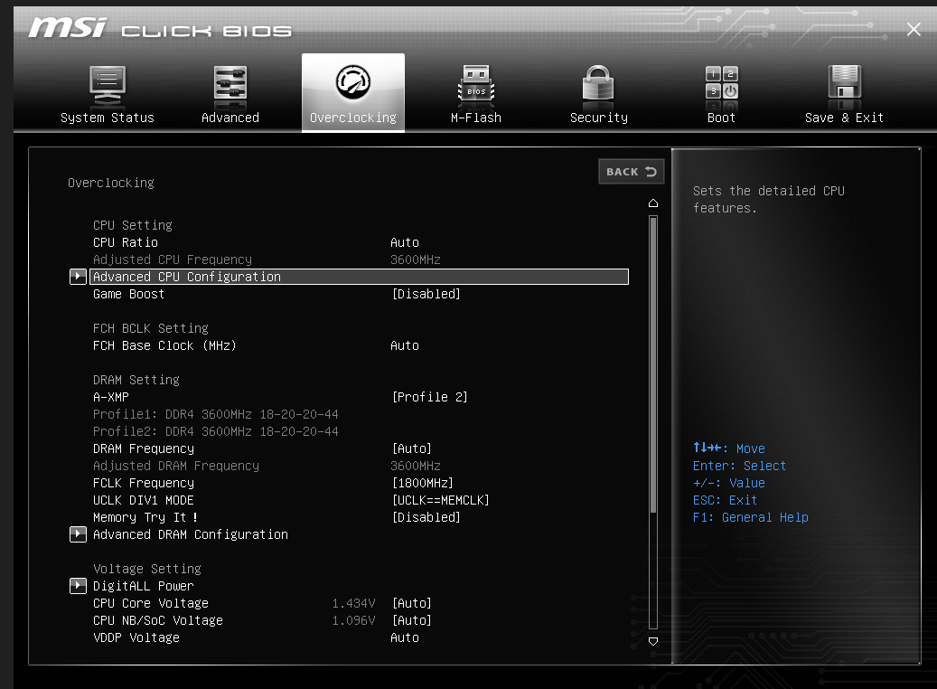This screenshot has height=689, width=937.
Task: Select VDDP Voltage Auto value
Action: (x=405, y=637)
